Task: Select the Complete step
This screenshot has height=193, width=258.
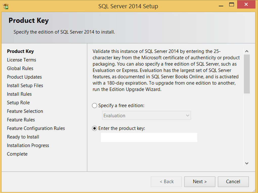Action: point(17,154)
